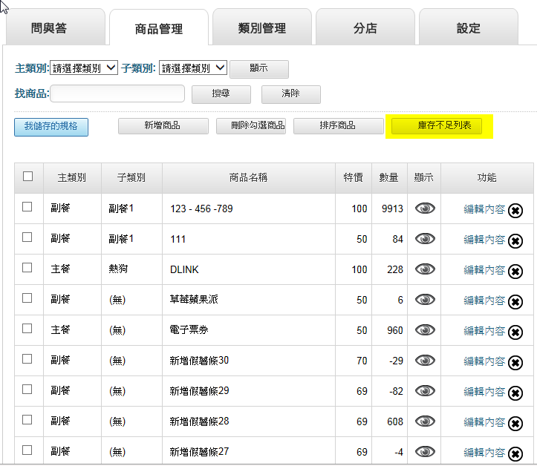Click the 找商品 search input field
The width and height of the screenshot is (537, 466).
118,93
